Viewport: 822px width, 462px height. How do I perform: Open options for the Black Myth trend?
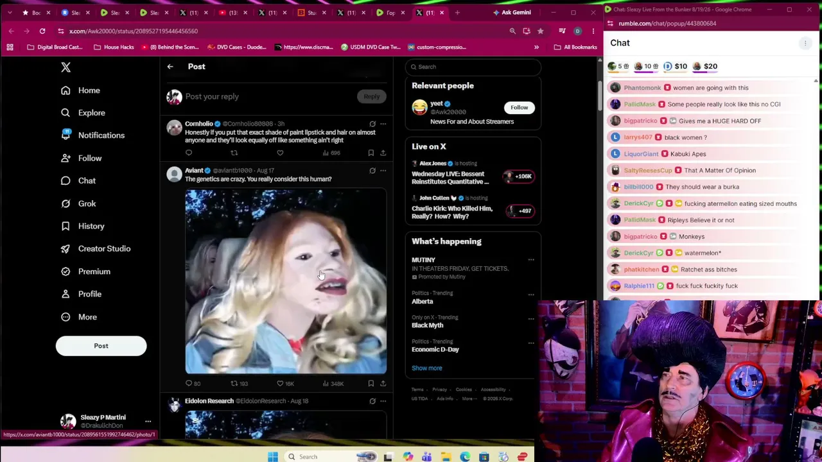[531, 318]
